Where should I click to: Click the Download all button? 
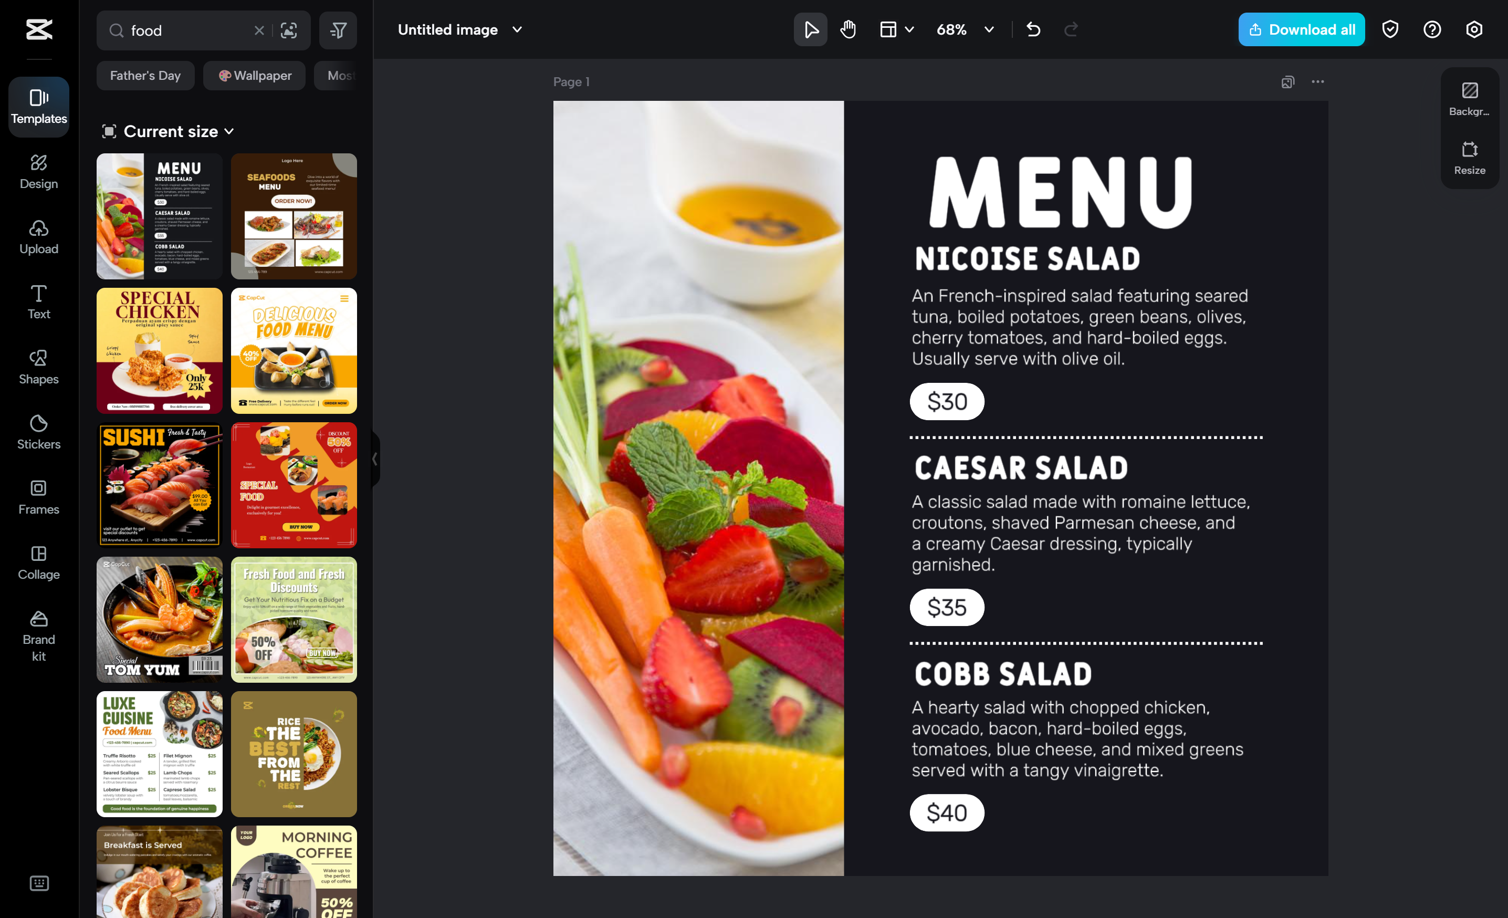[x=1301, y=29]
